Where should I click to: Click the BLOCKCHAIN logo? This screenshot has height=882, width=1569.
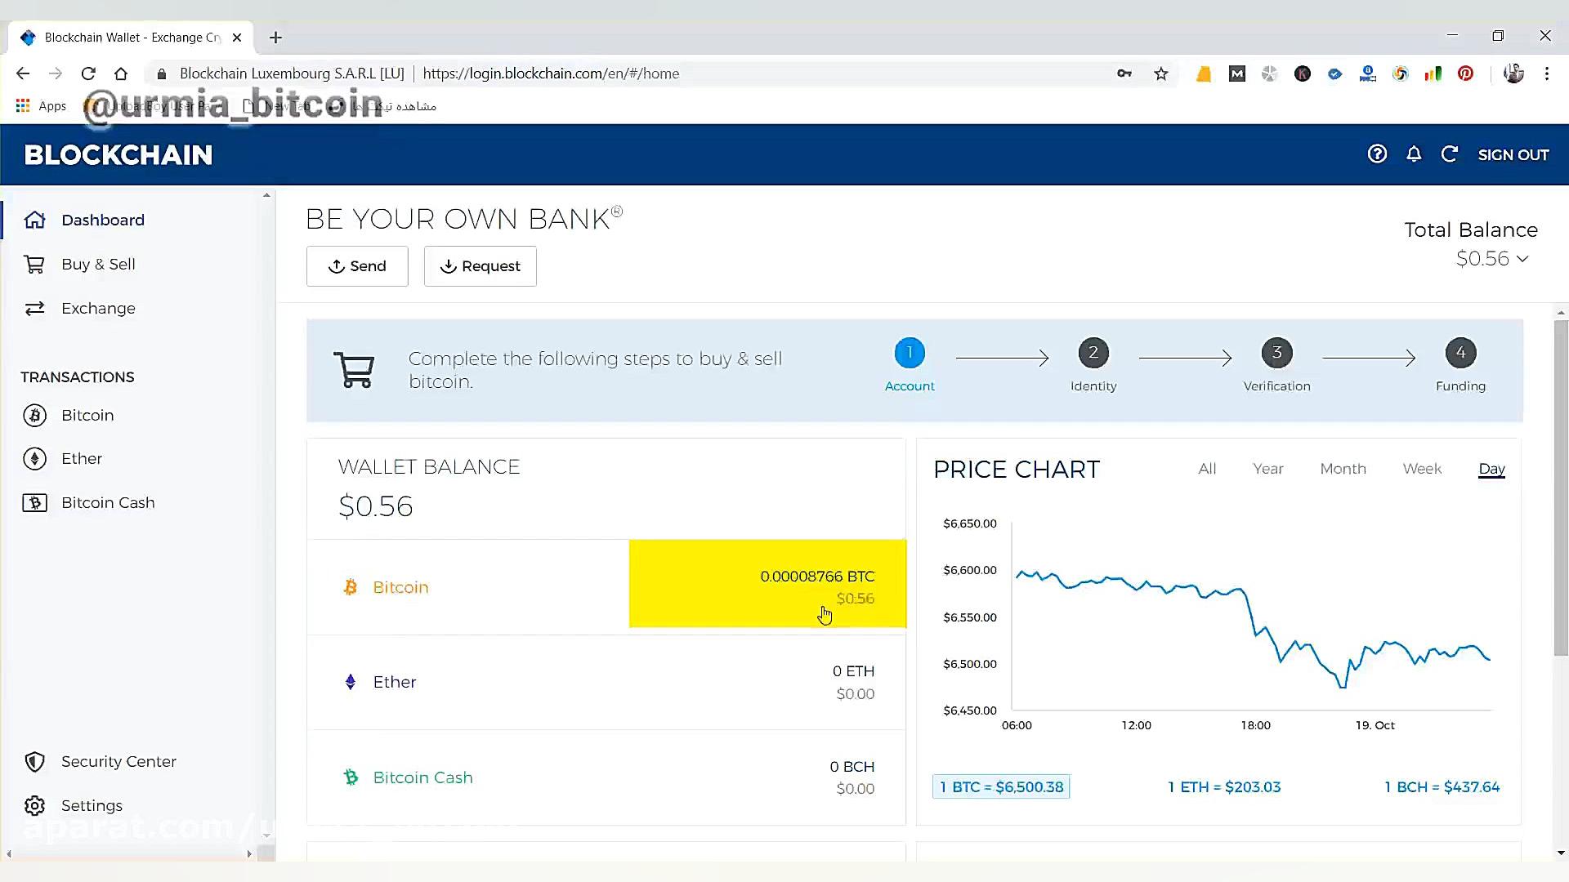pos(118,154)
